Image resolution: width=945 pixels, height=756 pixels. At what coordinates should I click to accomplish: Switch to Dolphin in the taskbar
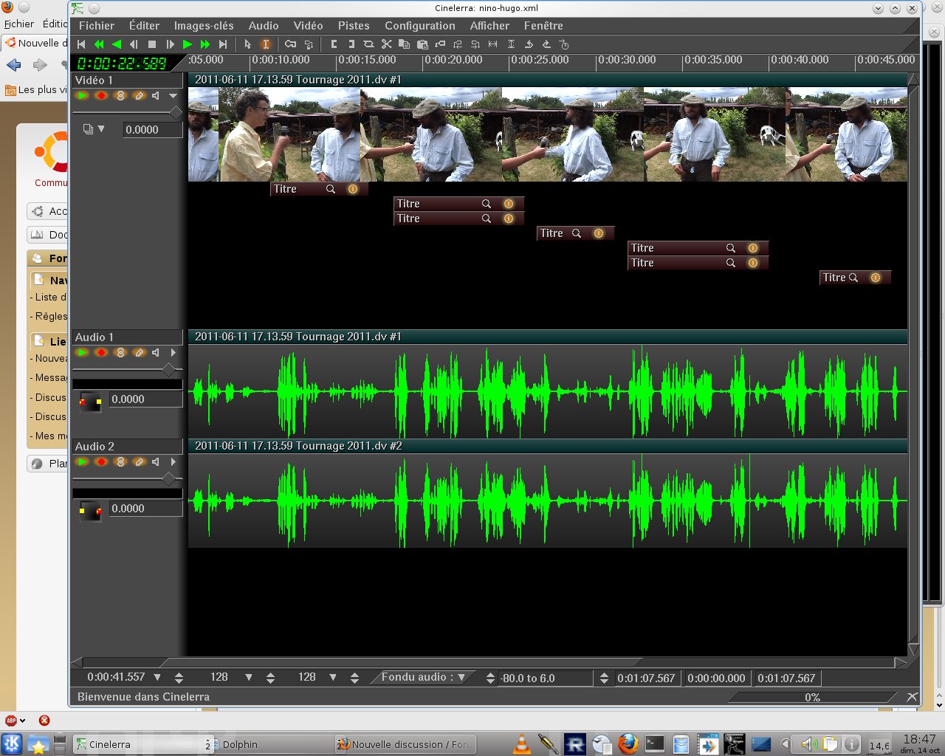click(240, 744)
